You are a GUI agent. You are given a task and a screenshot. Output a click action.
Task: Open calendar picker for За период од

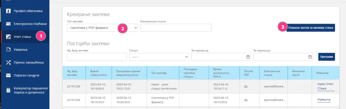[248, 57]
